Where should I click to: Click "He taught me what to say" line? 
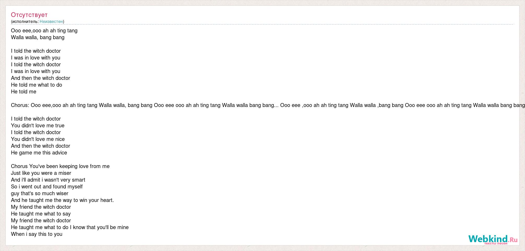(41, 214)
